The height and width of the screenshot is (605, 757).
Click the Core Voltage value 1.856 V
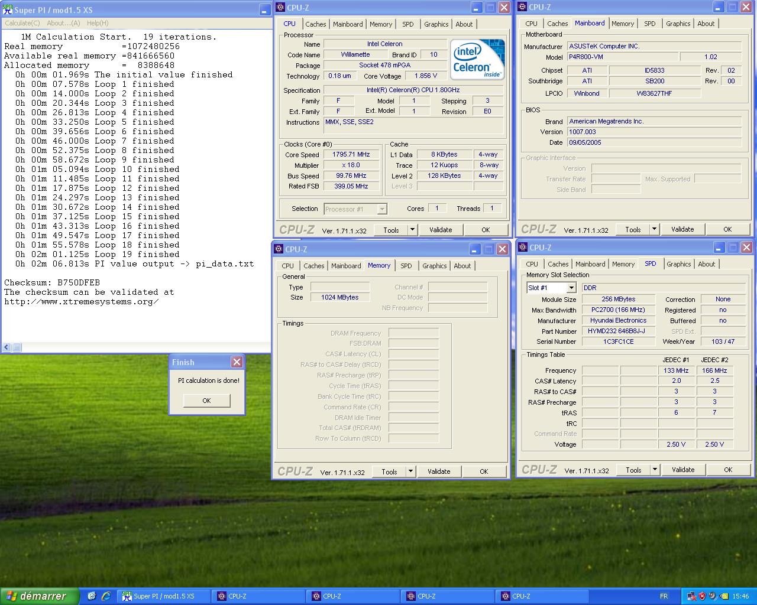click(426, 76)
